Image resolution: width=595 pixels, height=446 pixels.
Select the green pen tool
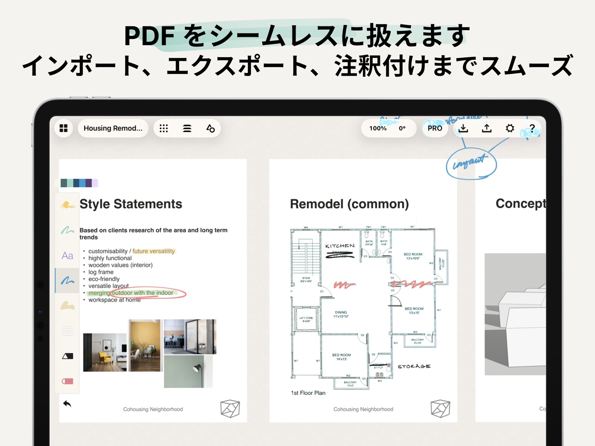67,230
